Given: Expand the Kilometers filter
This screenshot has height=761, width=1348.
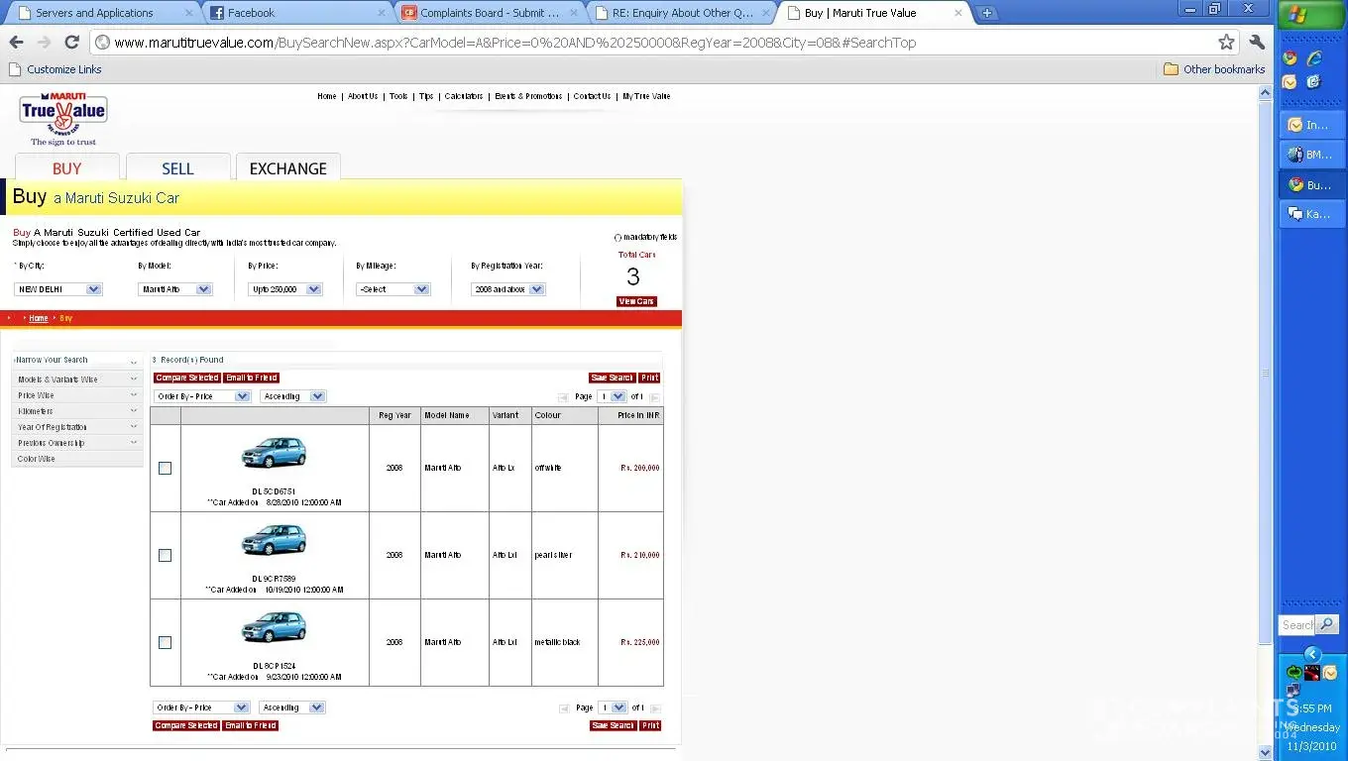Looking at the screenshot, I should [77, 411].
